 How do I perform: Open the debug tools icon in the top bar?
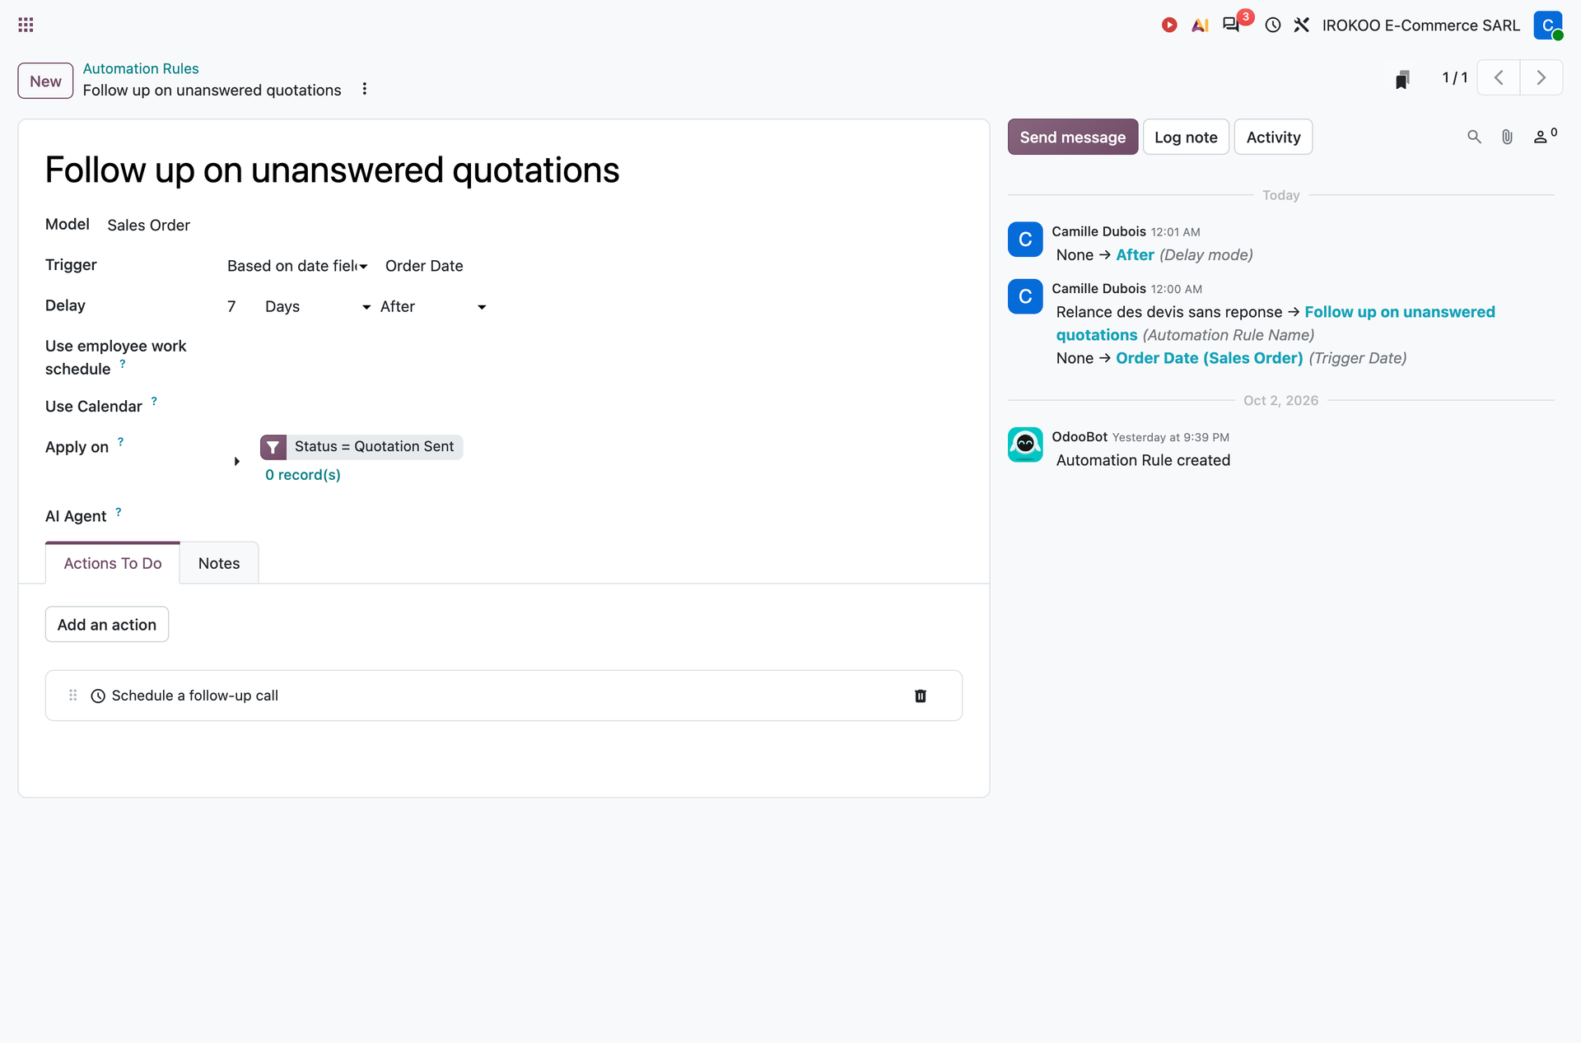(x=1301, y=25)
